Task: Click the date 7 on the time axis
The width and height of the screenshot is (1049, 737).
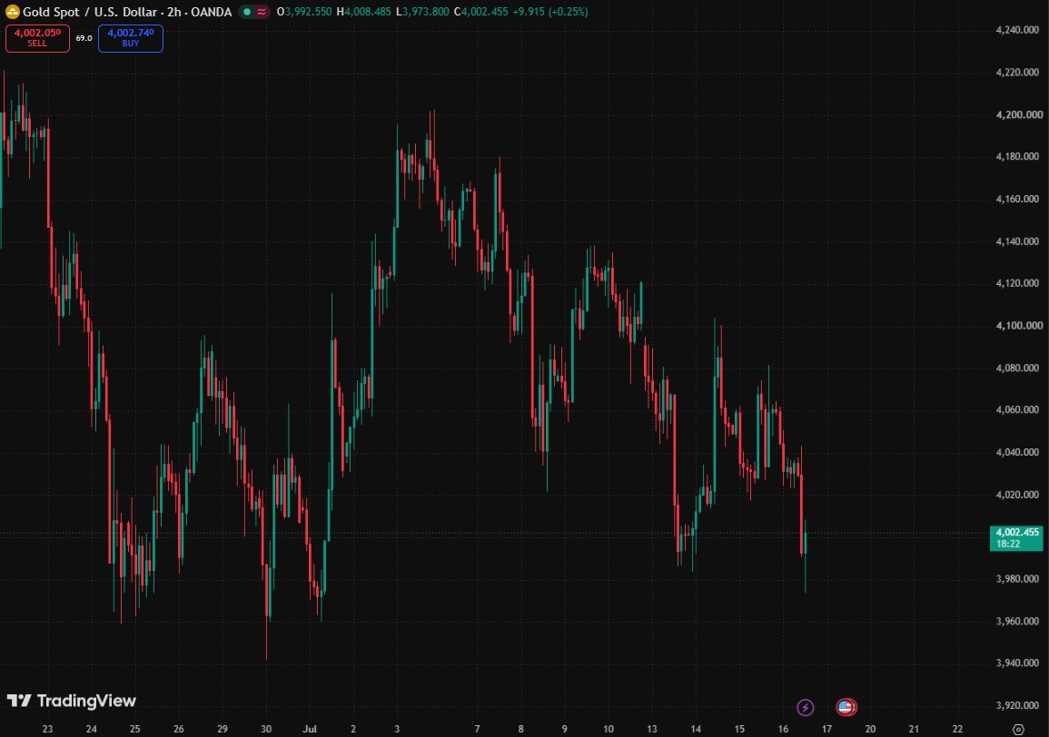Action: click(x=477, y=729)
